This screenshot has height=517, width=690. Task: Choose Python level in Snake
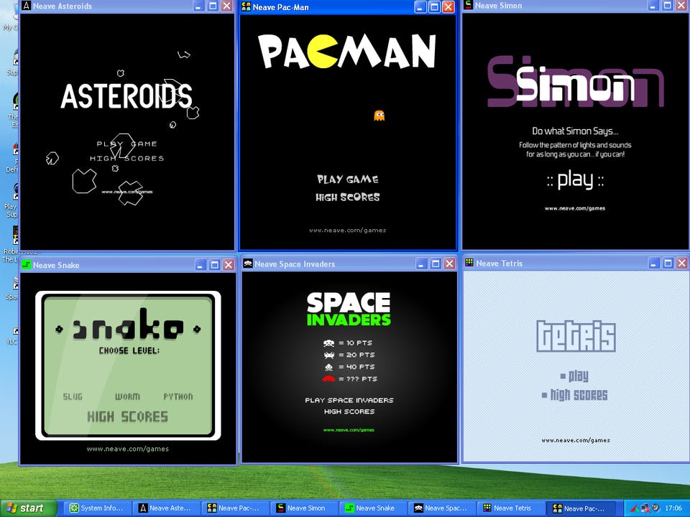(178, 396)
